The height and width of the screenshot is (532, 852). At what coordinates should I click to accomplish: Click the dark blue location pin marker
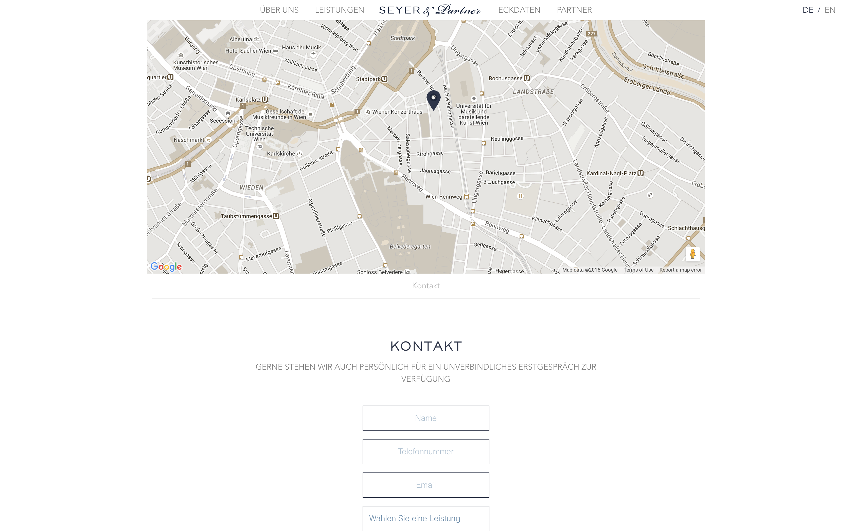(433, 100)
